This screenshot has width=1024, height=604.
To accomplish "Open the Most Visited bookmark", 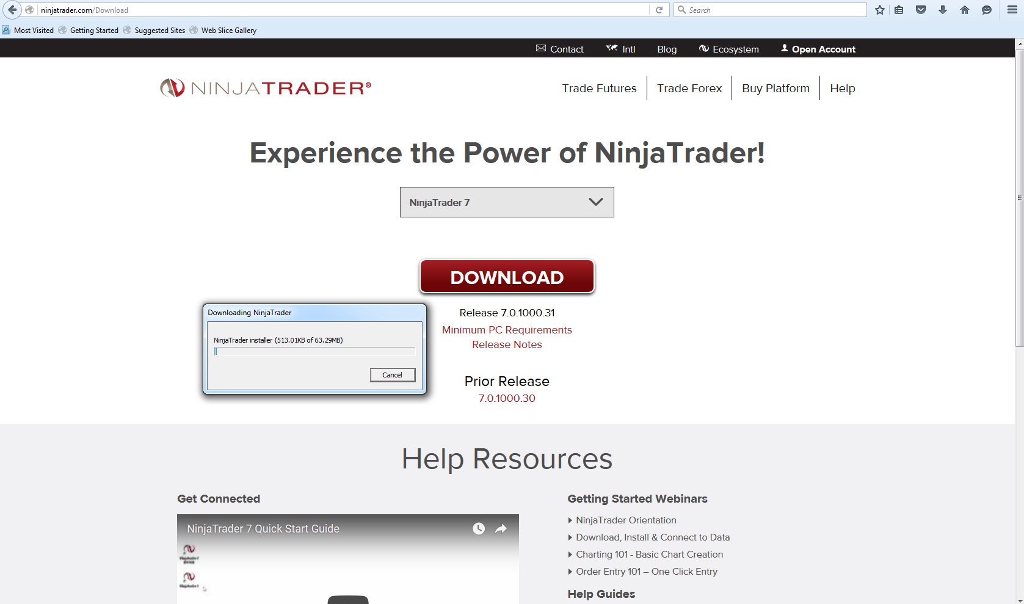I will pyautogui.click(x=28, y=30).
